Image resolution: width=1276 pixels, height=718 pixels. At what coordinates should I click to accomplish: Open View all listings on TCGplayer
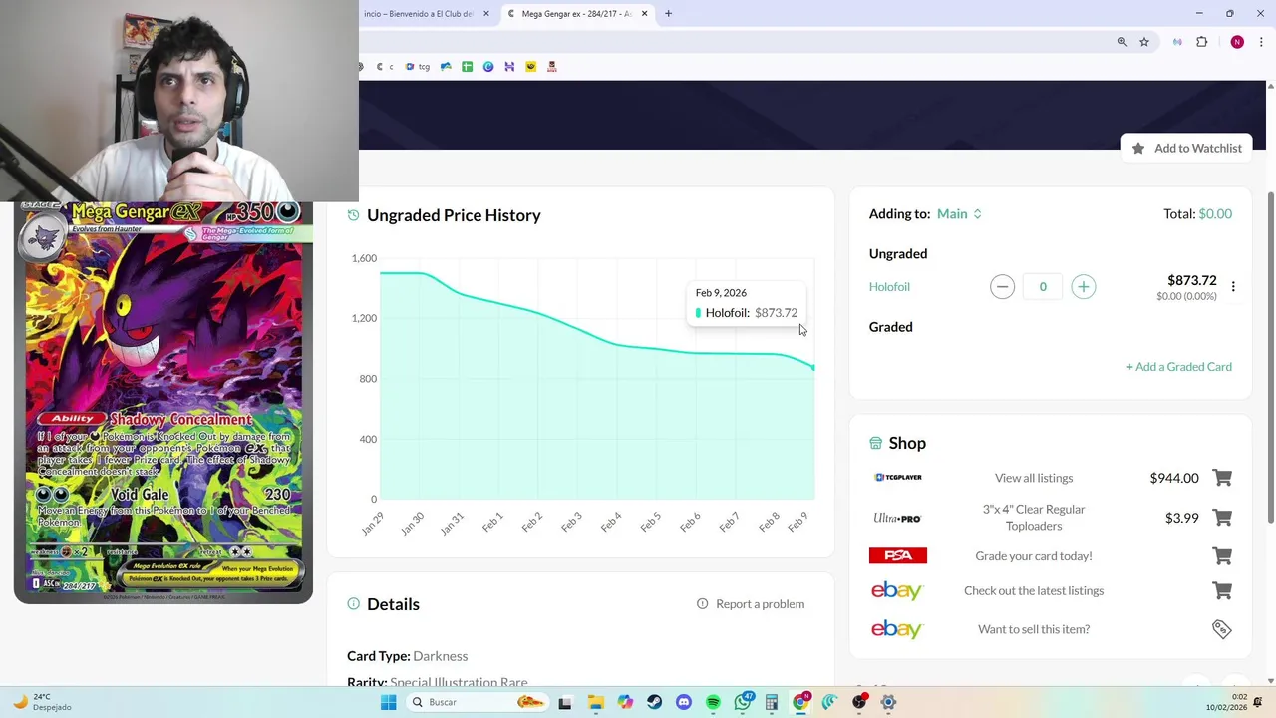pyautogui.click(x=1034, y=478)
